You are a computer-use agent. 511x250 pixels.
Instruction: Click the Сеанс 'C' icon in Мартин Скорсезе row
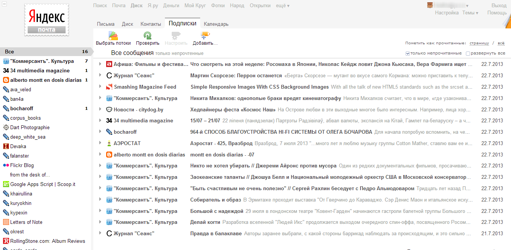tap(109, 75)
